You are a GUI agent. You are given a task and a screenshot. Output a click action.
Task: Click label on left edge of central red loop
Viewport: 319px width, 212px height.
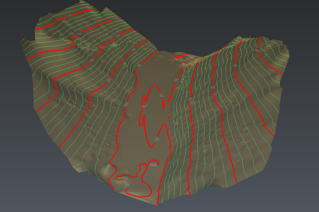click(x=145, y=106)
